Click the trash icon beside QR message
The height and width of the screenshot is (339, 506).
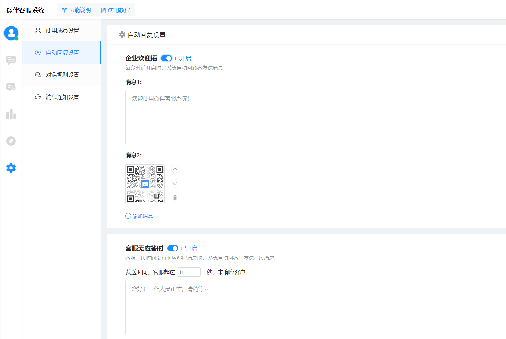[175, 198]
